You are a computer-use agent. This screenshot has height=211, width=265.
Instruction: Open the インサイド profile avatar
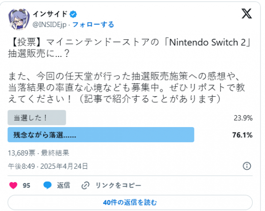[x=19, y=19]
